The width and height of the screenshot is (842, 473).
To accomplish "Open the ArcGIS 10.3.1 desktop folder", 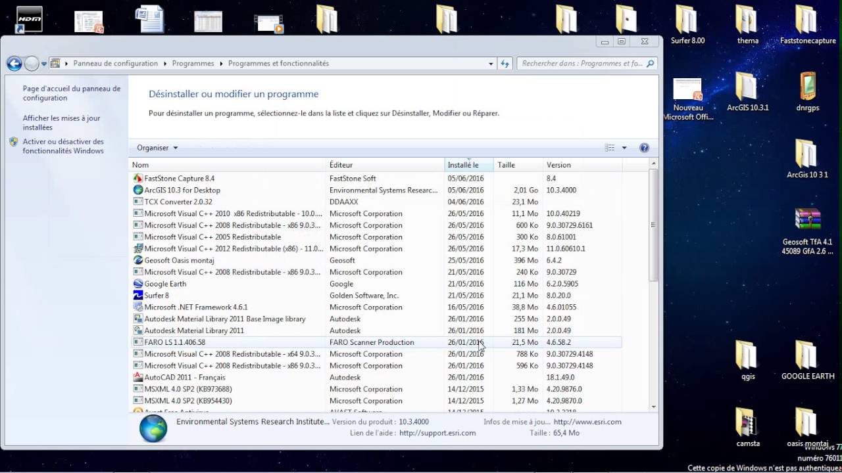I will (747, 91).
